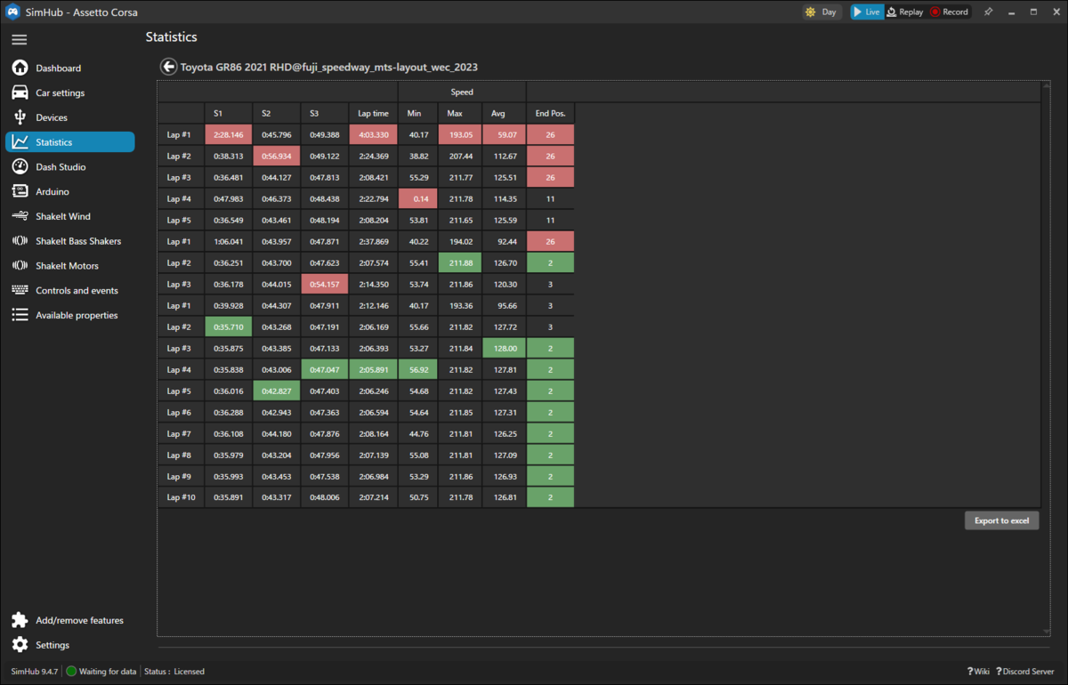The height and width of the screenshot is (685, 1068).
Task: Click the S1 column header
Action: point(228,114)
